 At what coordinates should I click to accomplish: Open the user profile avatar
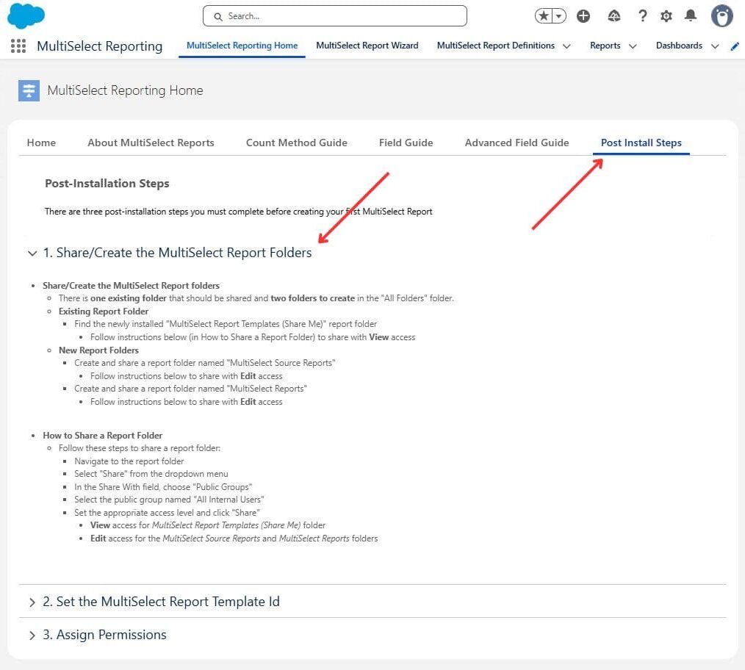click(x=721, y=15)
